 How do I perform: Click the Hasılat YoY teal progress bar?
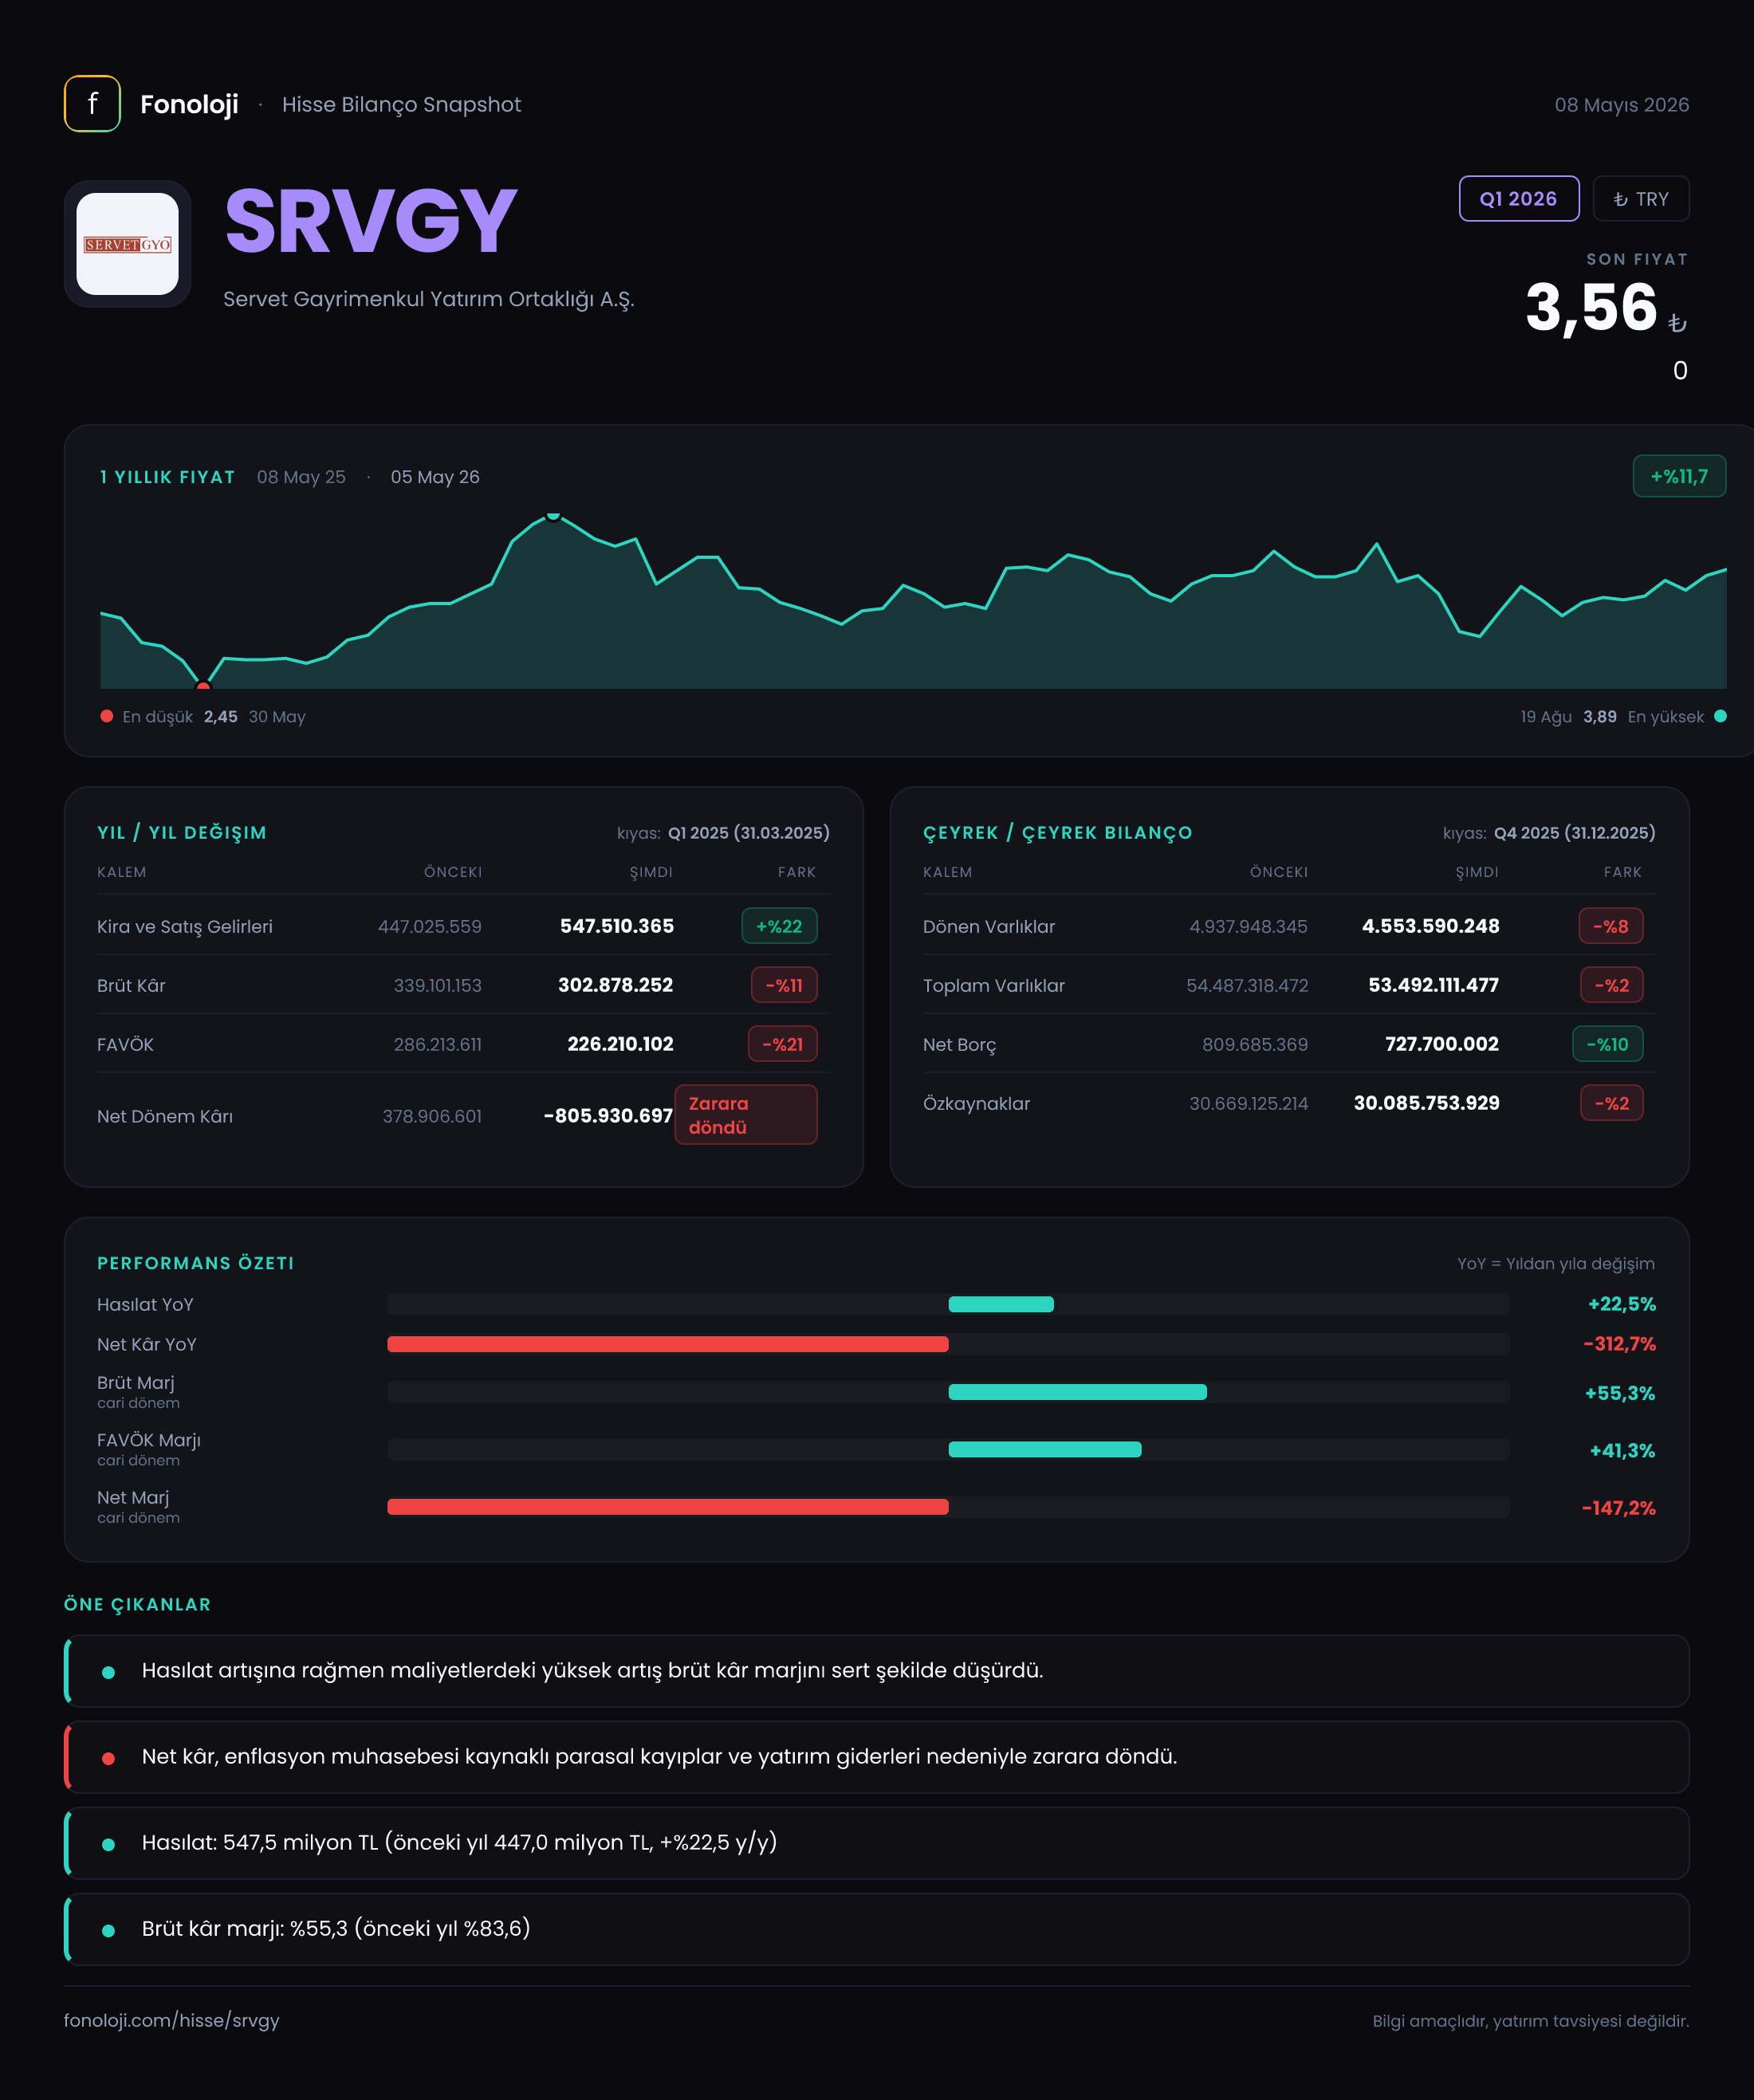(x=1001, y=1304)
